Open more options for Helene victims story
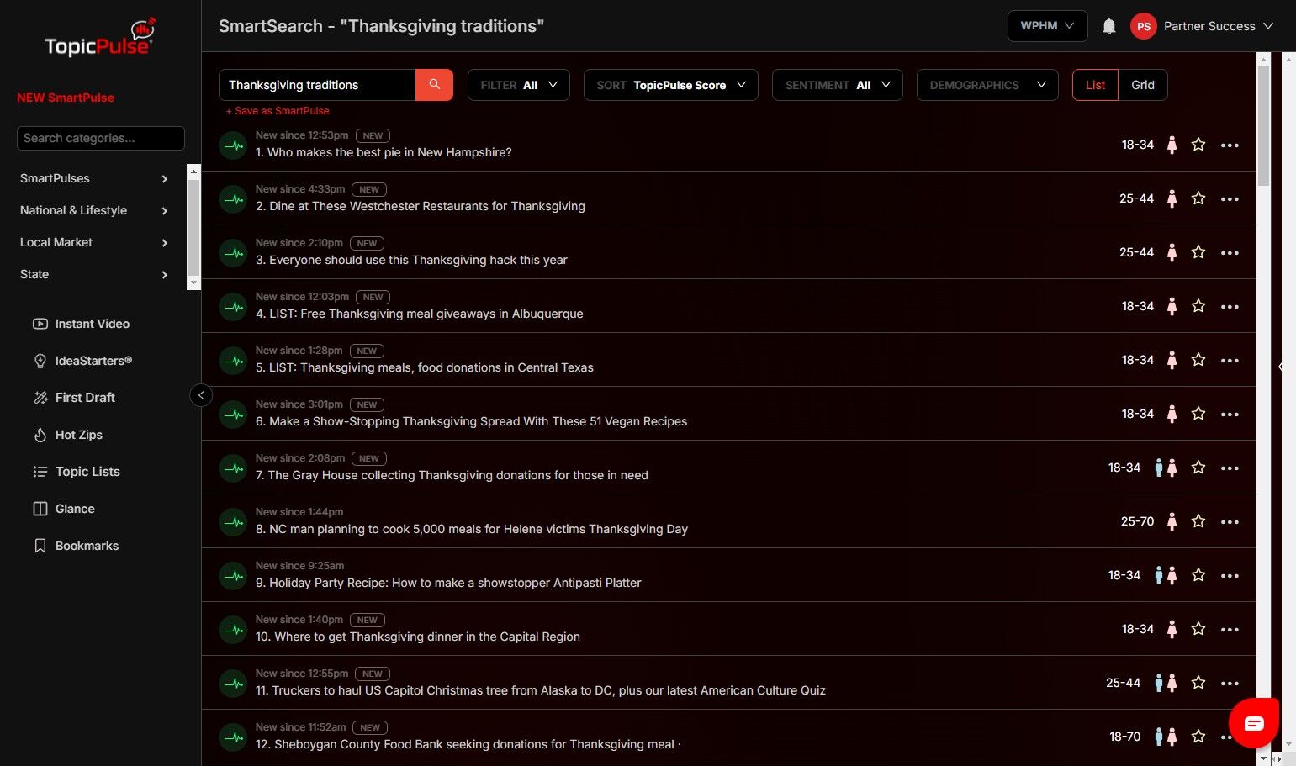 (x=1230, y=522)
